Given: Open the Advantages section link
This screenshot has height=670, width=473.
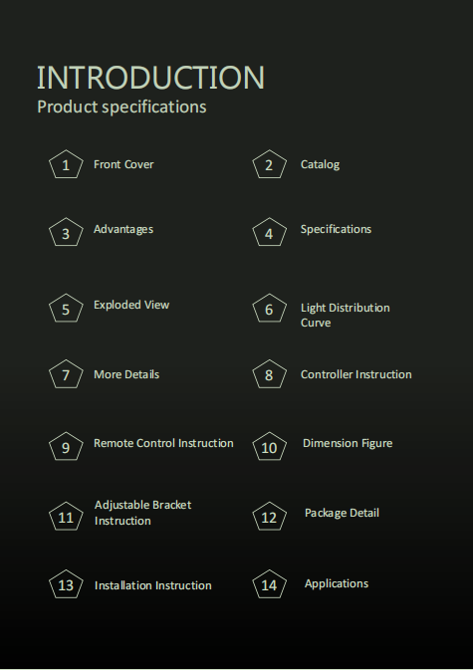Looking at the screenshot, I should pyautogui.click(x=123, y=229).
